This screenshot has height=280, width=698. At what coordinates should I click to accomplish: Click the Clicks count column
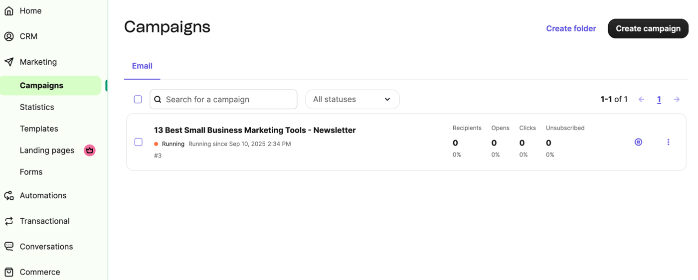[527, 141]
